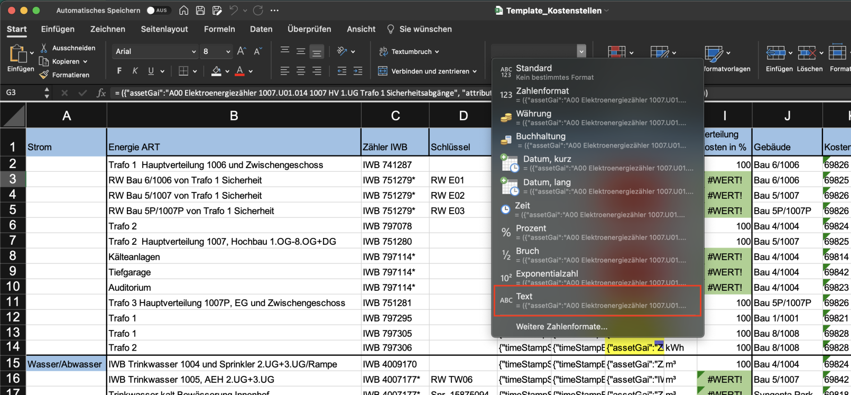Open Verbinden und zentrieren dropdown arrow
The image size is (851, 395).
(475, 71)
